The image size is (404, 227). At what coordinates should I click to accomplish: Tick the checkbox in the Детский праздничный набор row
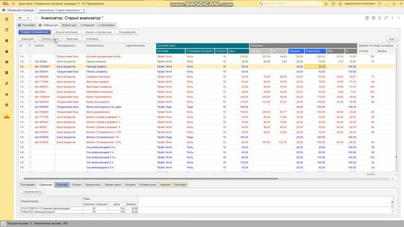30,56
